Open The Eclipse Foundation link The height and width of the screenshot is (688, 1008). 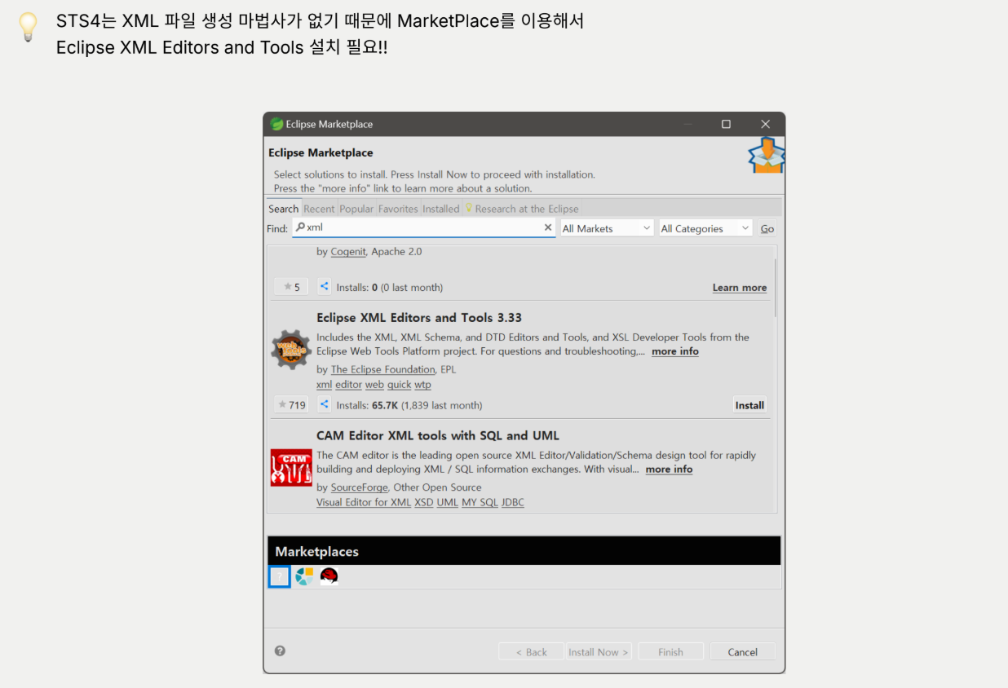pos(382,369)
